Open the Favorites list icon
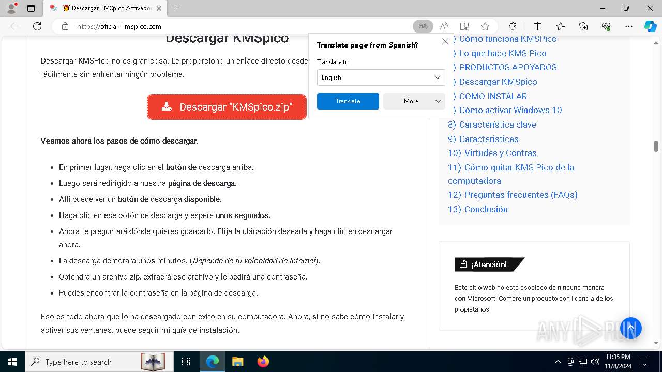The image size is (662, 372). click(561, 26)
